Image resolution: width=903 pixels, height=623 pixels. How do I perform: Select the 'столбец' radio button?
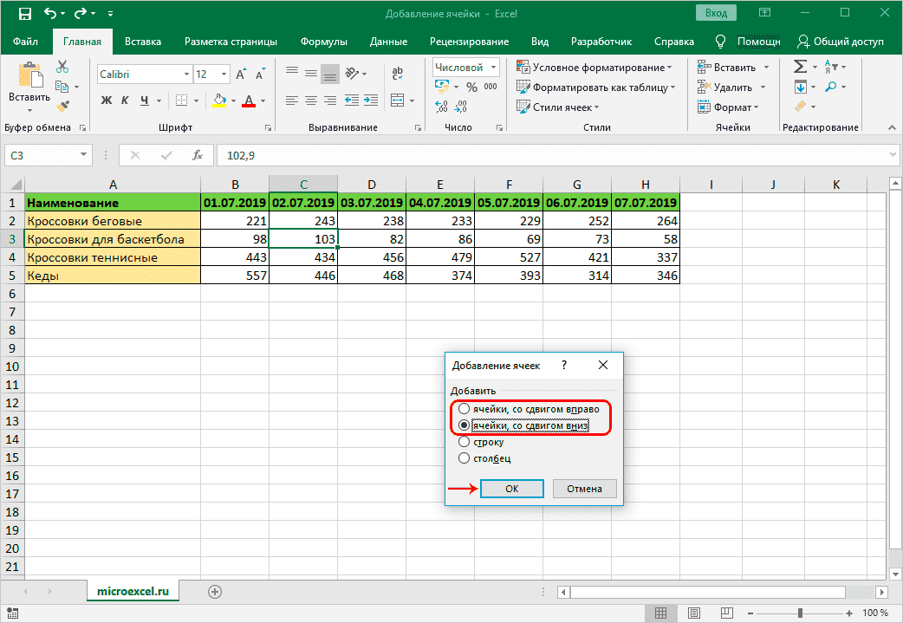464,458
